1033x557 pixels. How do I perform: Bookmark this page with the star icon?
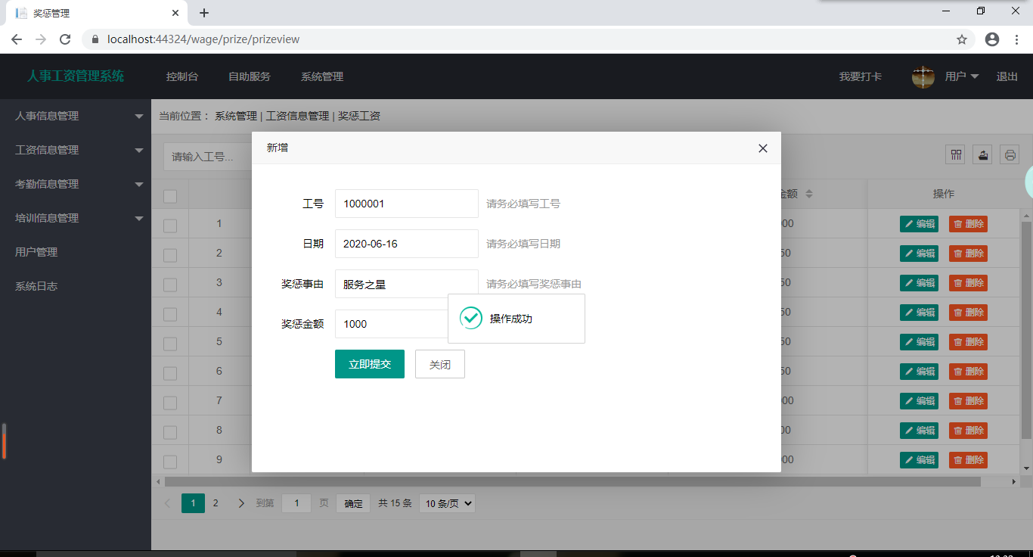point(962,39)
